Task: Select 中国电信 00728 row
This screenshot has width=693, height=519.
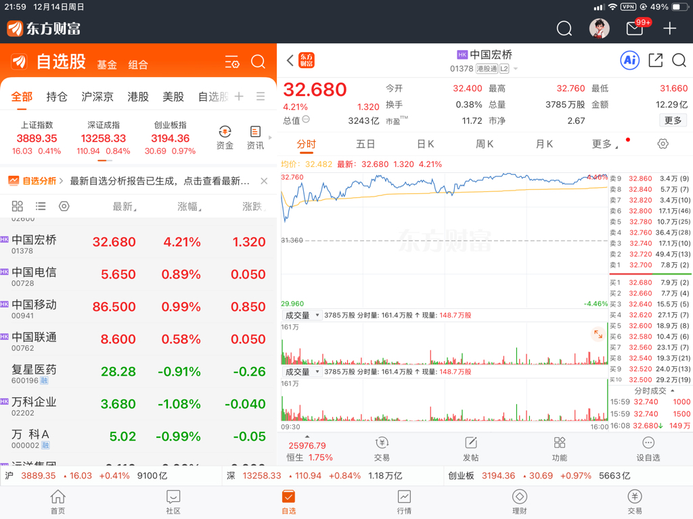Action: 138,274
